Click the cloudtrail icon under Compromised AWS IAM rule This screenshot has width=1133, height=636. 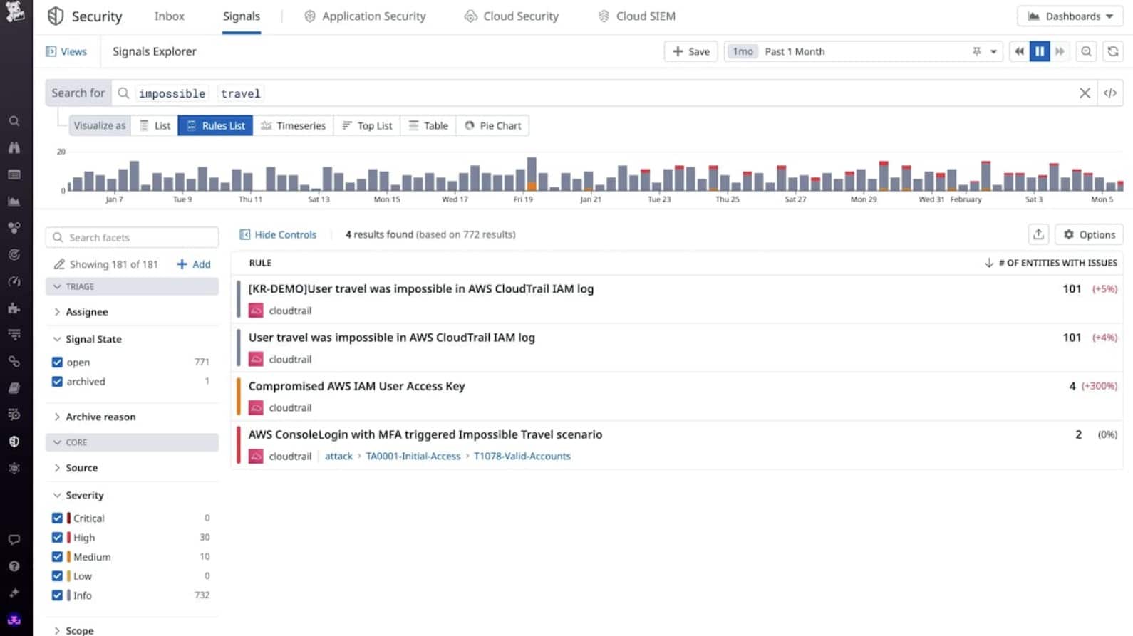click(x=256, y=407)
